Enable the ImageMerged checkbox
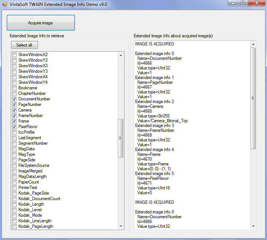 (x=14, y=171)
